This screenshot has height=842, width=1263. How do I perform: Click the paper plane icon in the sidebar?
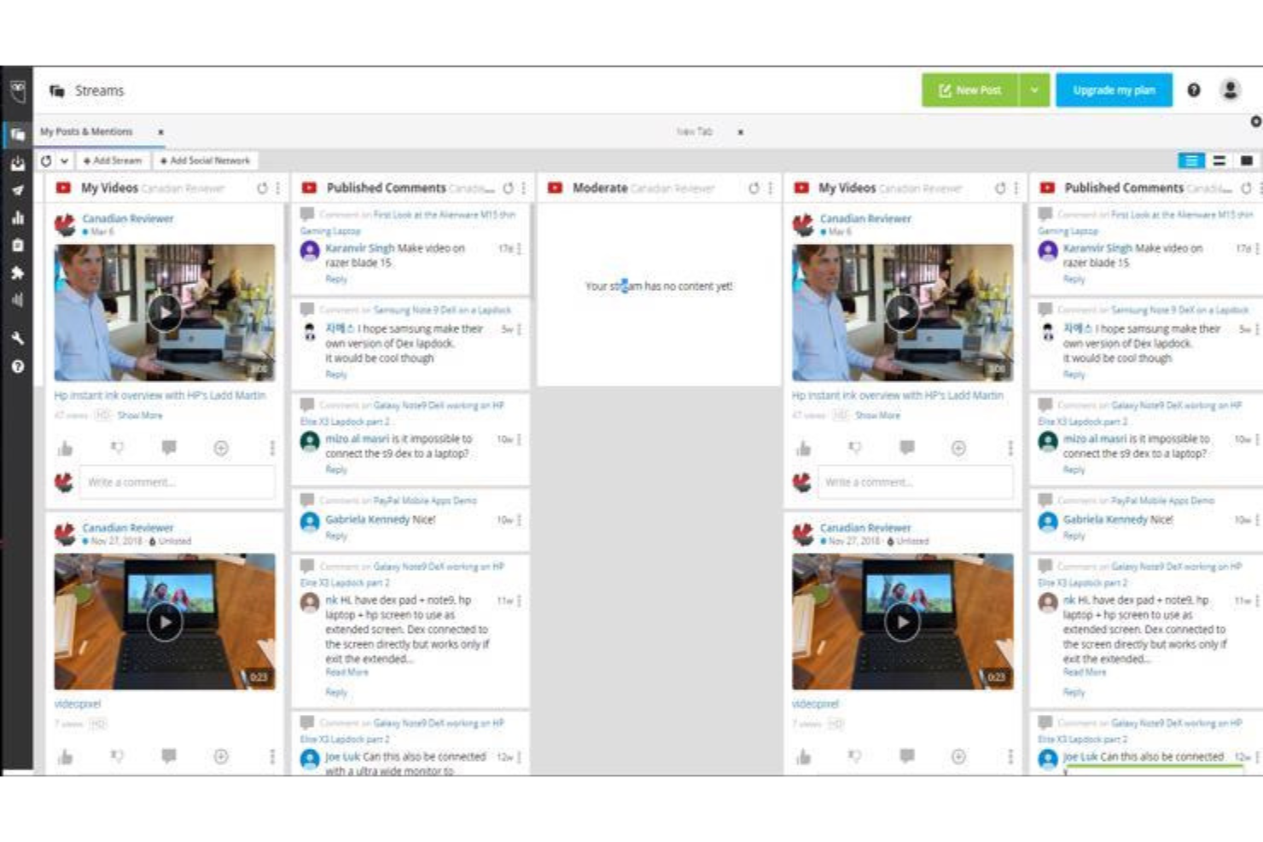(x=17, y=190)
